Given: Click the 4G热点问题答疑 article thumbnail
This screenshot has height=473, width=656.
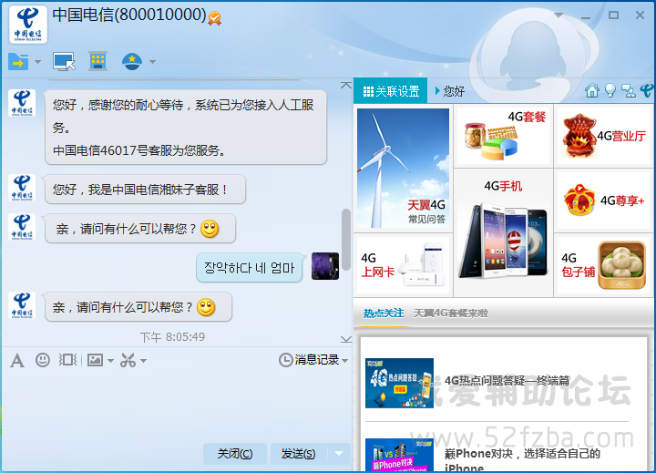Looking at the screenshot, I should tap(399, 383).
